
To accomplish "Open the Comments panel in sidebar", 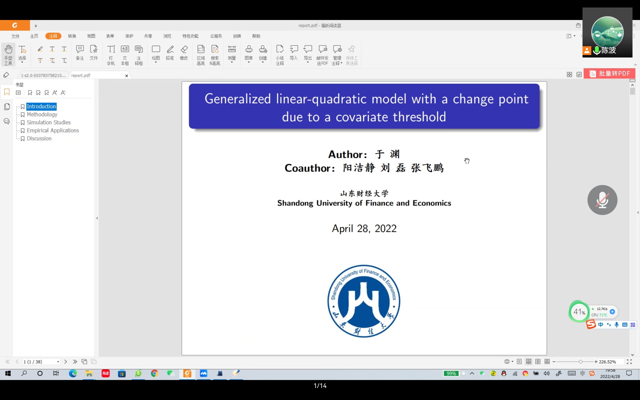I will click(x=7, y=121).
